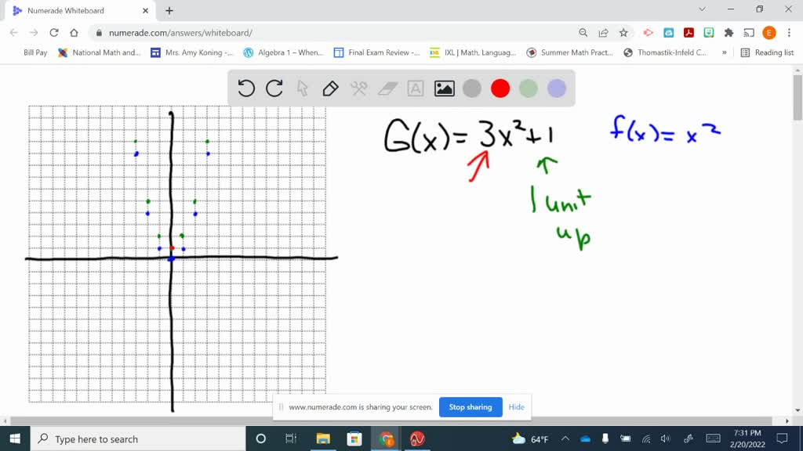Image resolution: width=803 pixels, height=451 pixels.
Task: Select the scissors utility tool
Action: tap(358, 88)
